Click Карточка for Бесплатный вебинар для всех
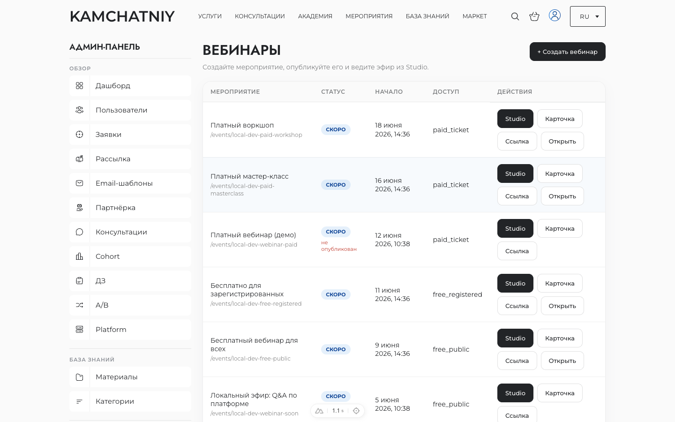675x422 pixels. pos(560,338)
